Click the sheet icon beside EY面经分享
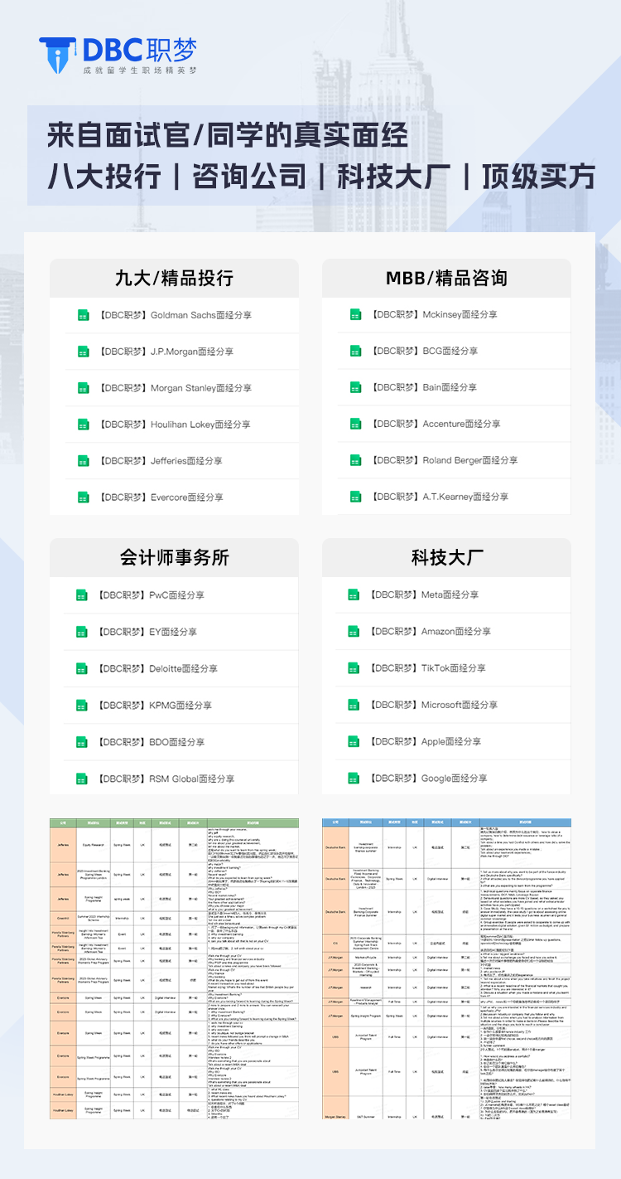Screen dimensions: 621x1179 pyautogui.click(x=83, y=632)
